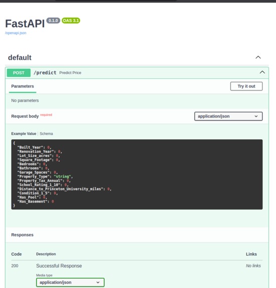Open the request body content type dropdown
The width and height of the screenshot is (276, 288).
coord(228,116)
